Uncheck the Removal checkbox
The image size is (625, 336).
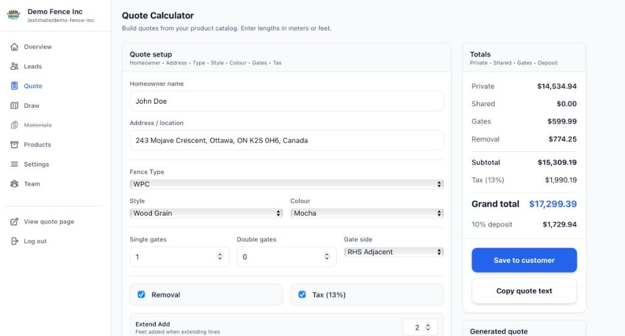tap(141, 294)
